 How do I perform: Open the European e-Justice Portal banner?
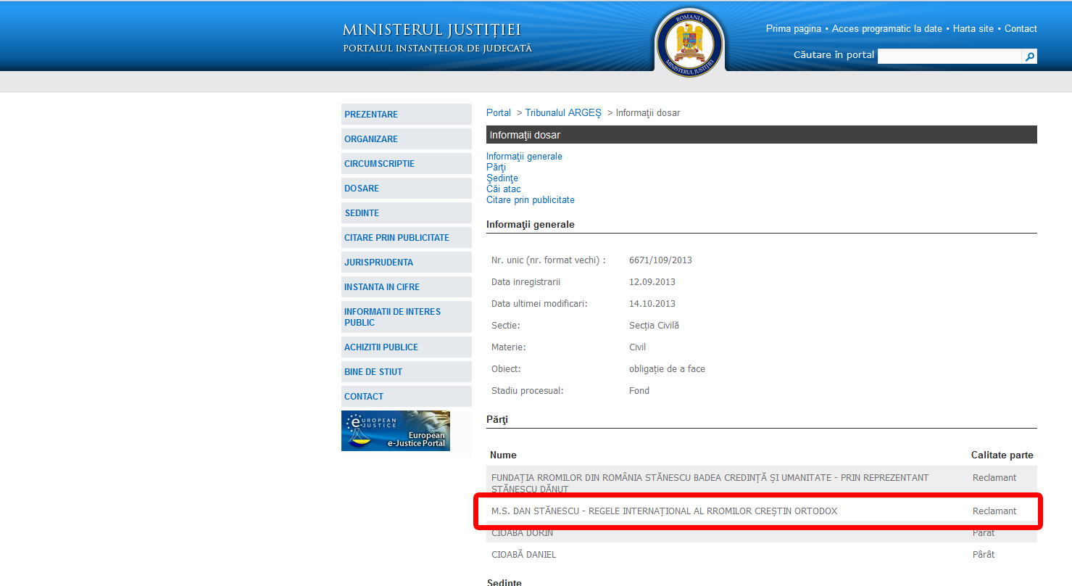click(395, 430)
